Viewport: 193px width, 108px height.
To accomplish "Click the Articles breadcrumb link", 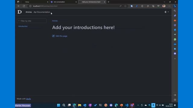I will pos(55,21).
